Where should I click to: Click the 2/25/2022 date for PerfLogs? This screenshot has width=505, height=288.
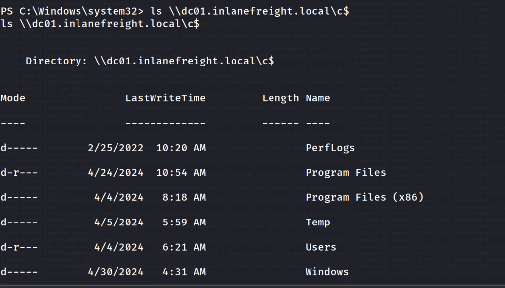pos(116,148)
